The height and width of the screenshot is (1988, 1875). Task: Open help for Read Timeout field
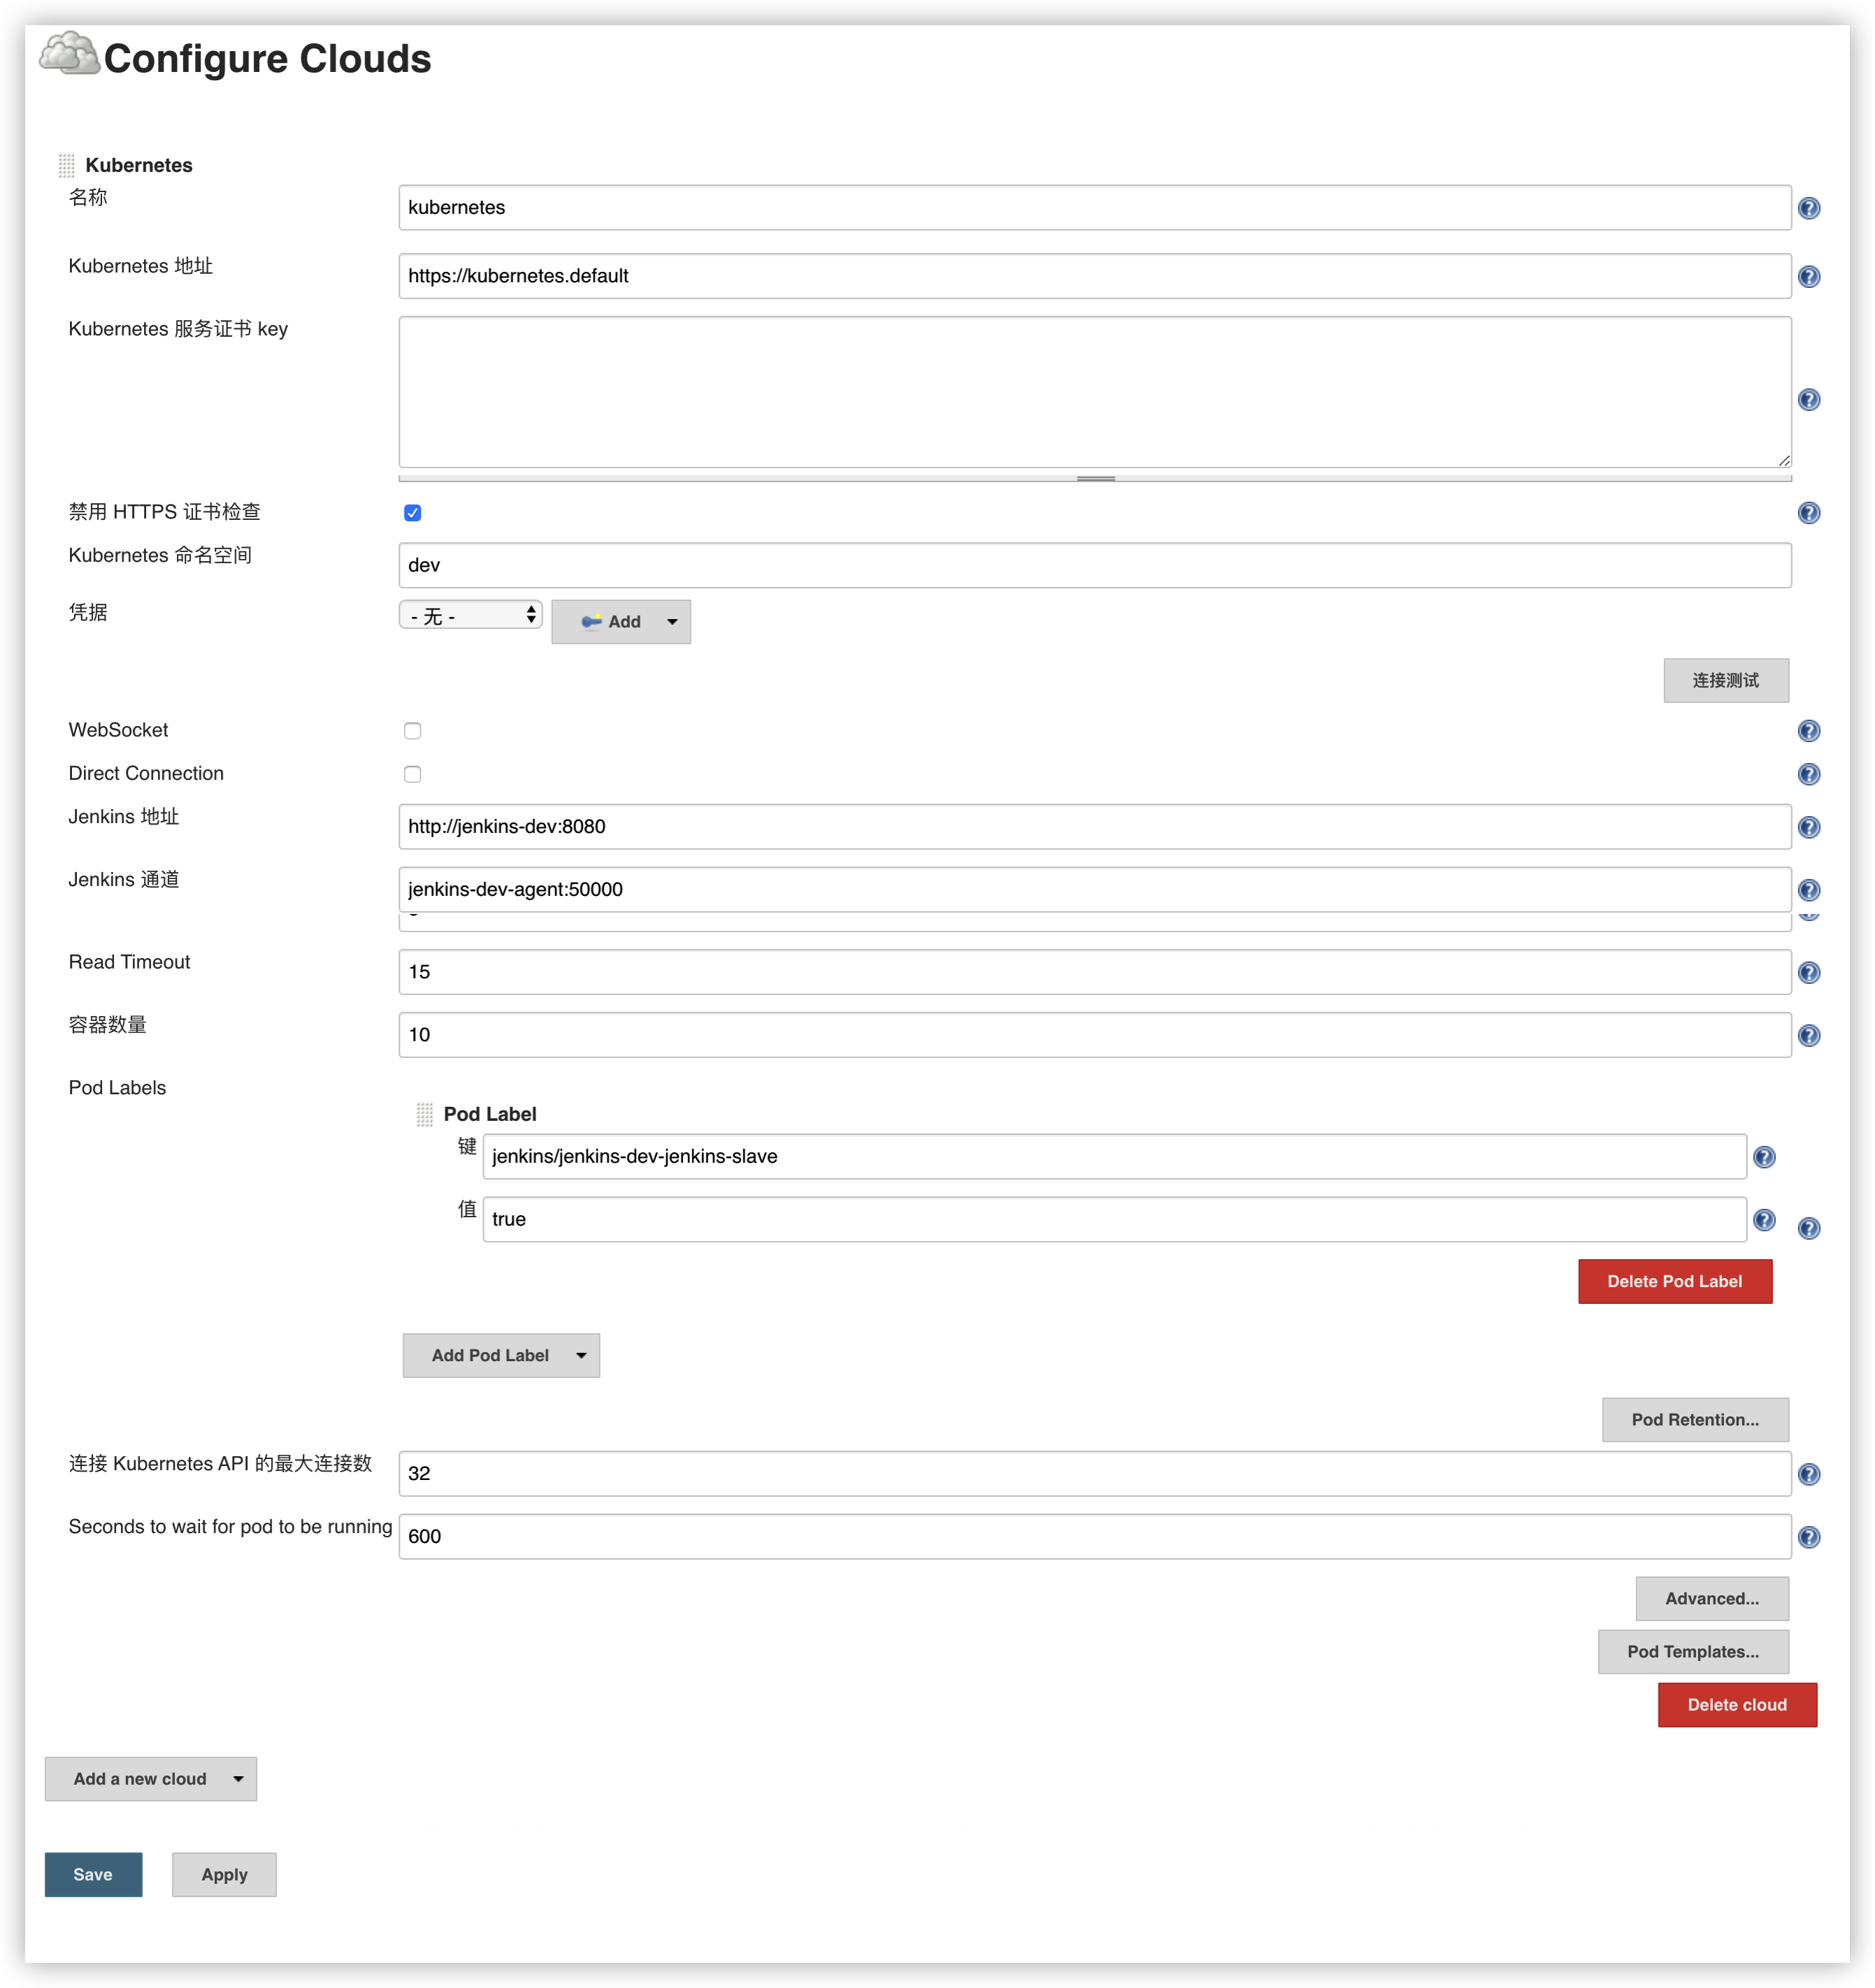pyautogui.click(x=1808, y=973)
